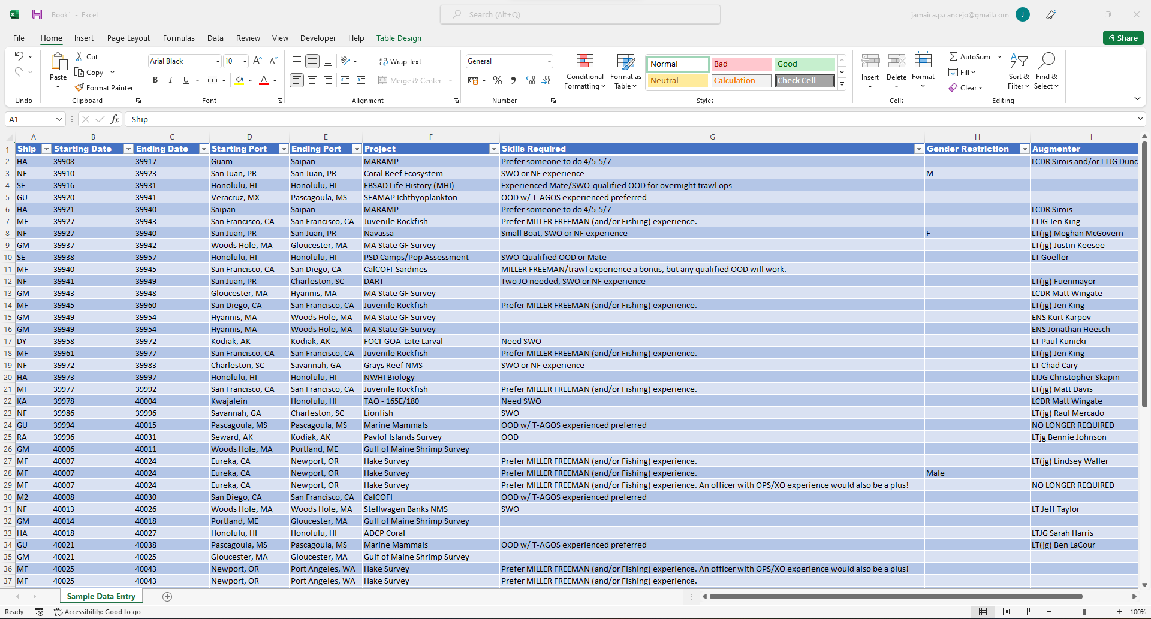The height and width of the screenshot is (619, 1151).
Task: Click the Search box in title bar
Action: [580, 14]
